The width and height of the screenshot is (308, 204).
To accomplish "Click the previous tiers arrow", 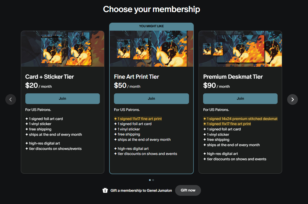I will (11, 99).
